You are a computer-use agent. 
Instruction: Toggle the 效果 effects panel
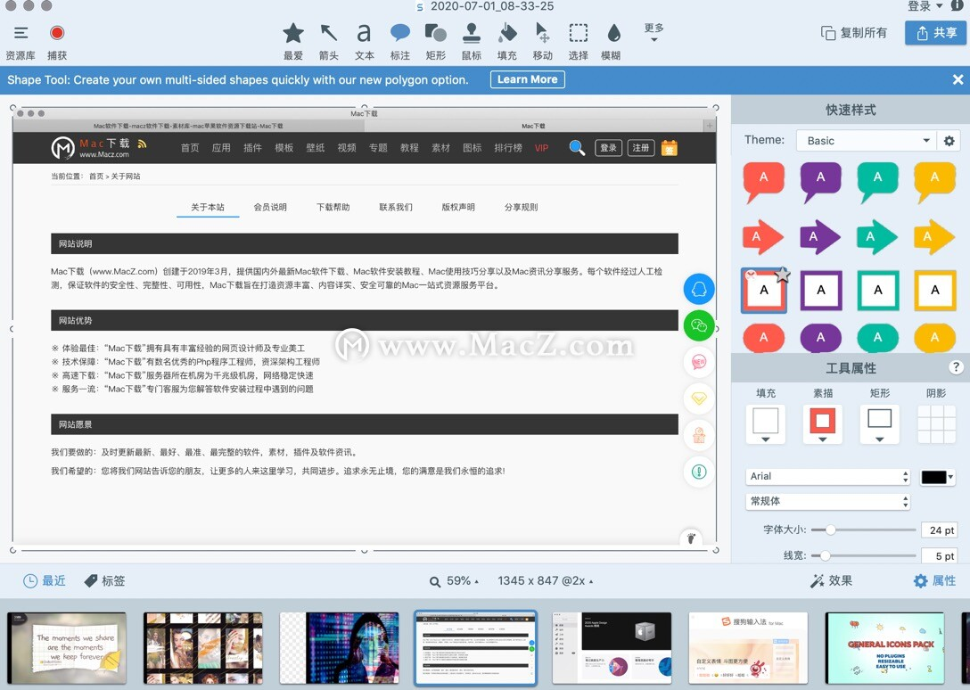tap(833, 580)
